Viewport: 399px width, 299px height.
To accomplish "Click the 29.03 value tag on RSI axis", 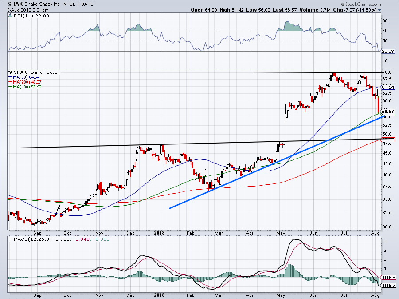I will tap(388, 52).
